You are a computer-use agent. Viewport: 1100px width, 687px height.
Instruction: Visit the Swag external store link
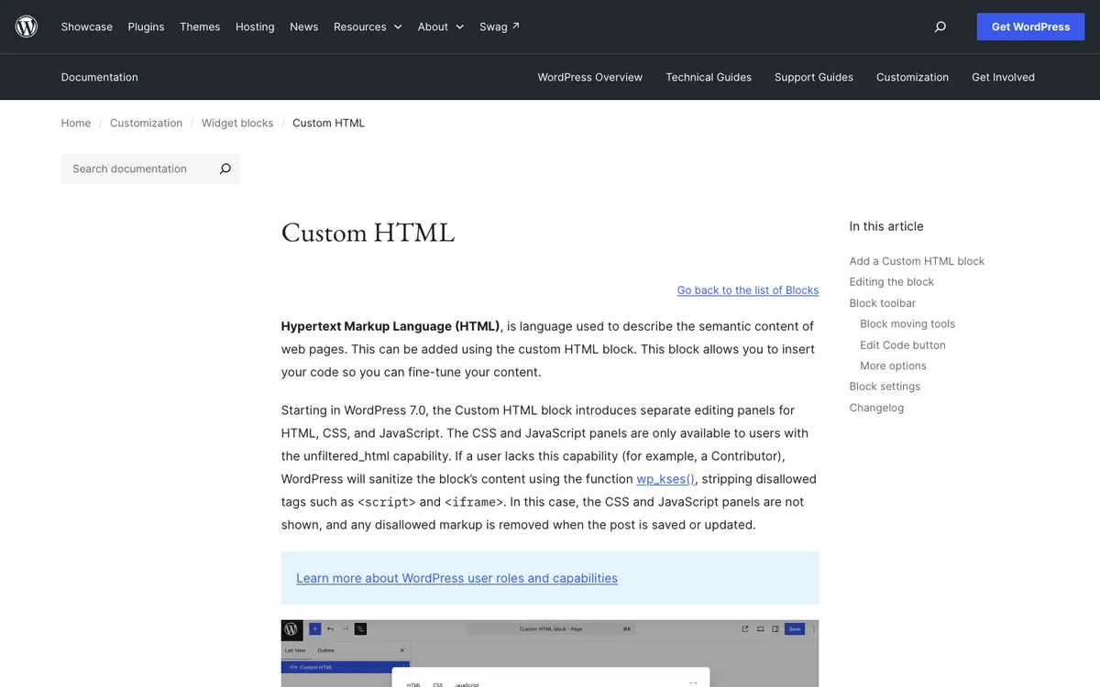pos(500,27)
